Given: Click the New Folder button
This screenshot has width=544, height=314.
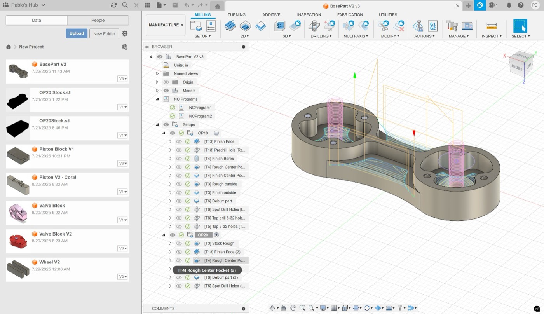Looking at the screenshot, I should (x=104, y=33).
